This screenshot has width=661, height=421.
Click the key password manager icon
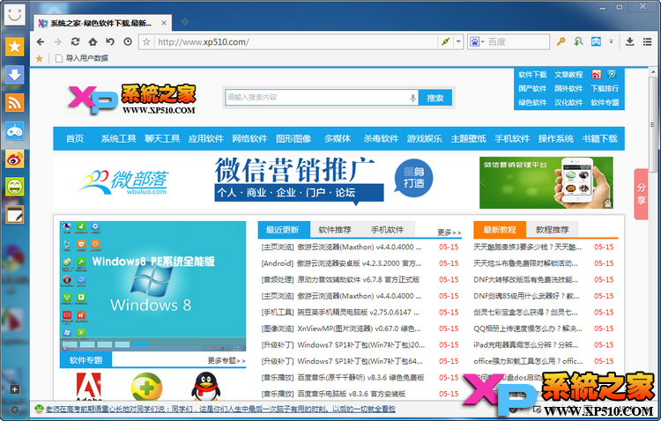(x=561, y=41)
